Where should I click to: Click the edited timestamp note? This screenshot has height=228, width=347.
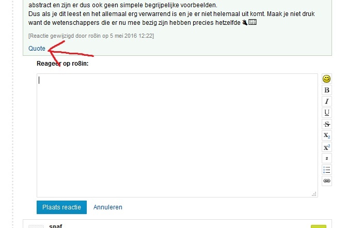click(x=91, y=36)
